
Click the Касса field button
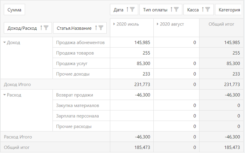pyautogui.click(x=198, y=10)
